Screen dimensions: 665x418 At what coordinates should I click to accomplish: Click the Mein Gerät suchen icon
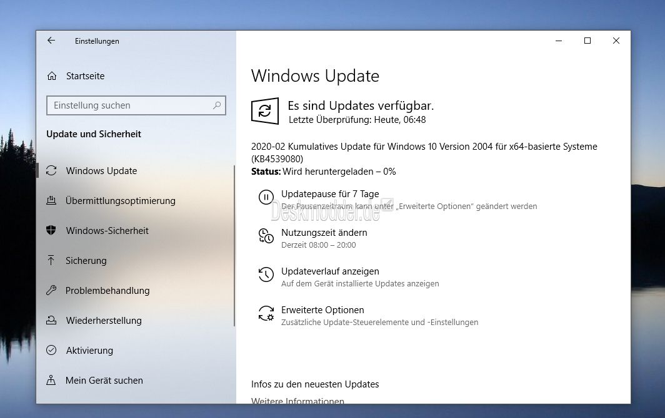[x=51, y=381]
